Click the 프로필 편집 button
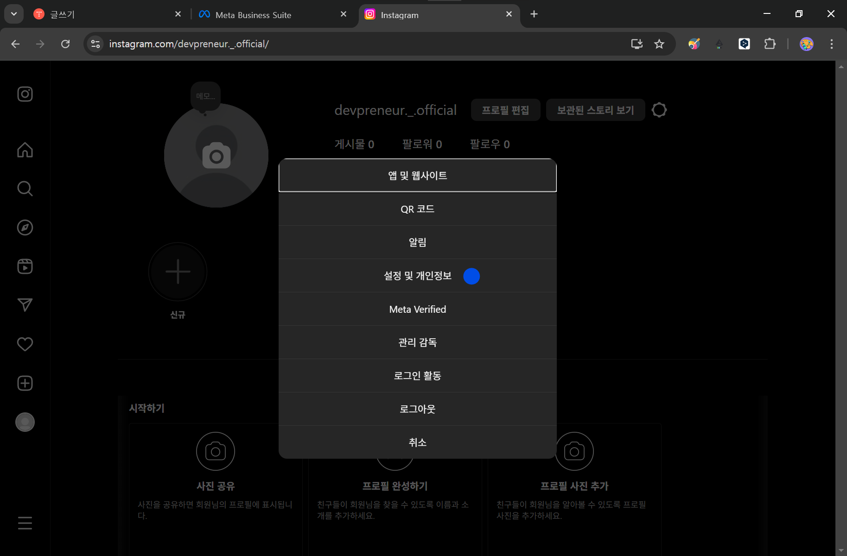 point(505,110)
